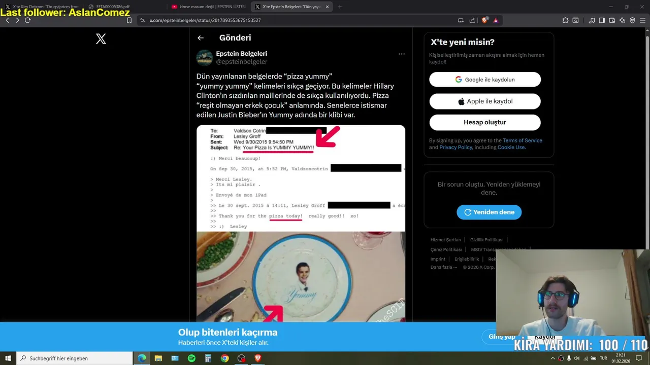650x365 pixels.
Task: Click the 'X'te yeni misin?' heading
Action: coord(463,43)
